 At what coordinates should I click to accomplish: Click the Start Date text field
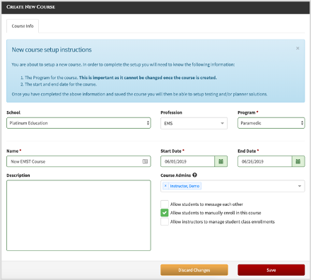pyautogui.click(x=187, y=161)
